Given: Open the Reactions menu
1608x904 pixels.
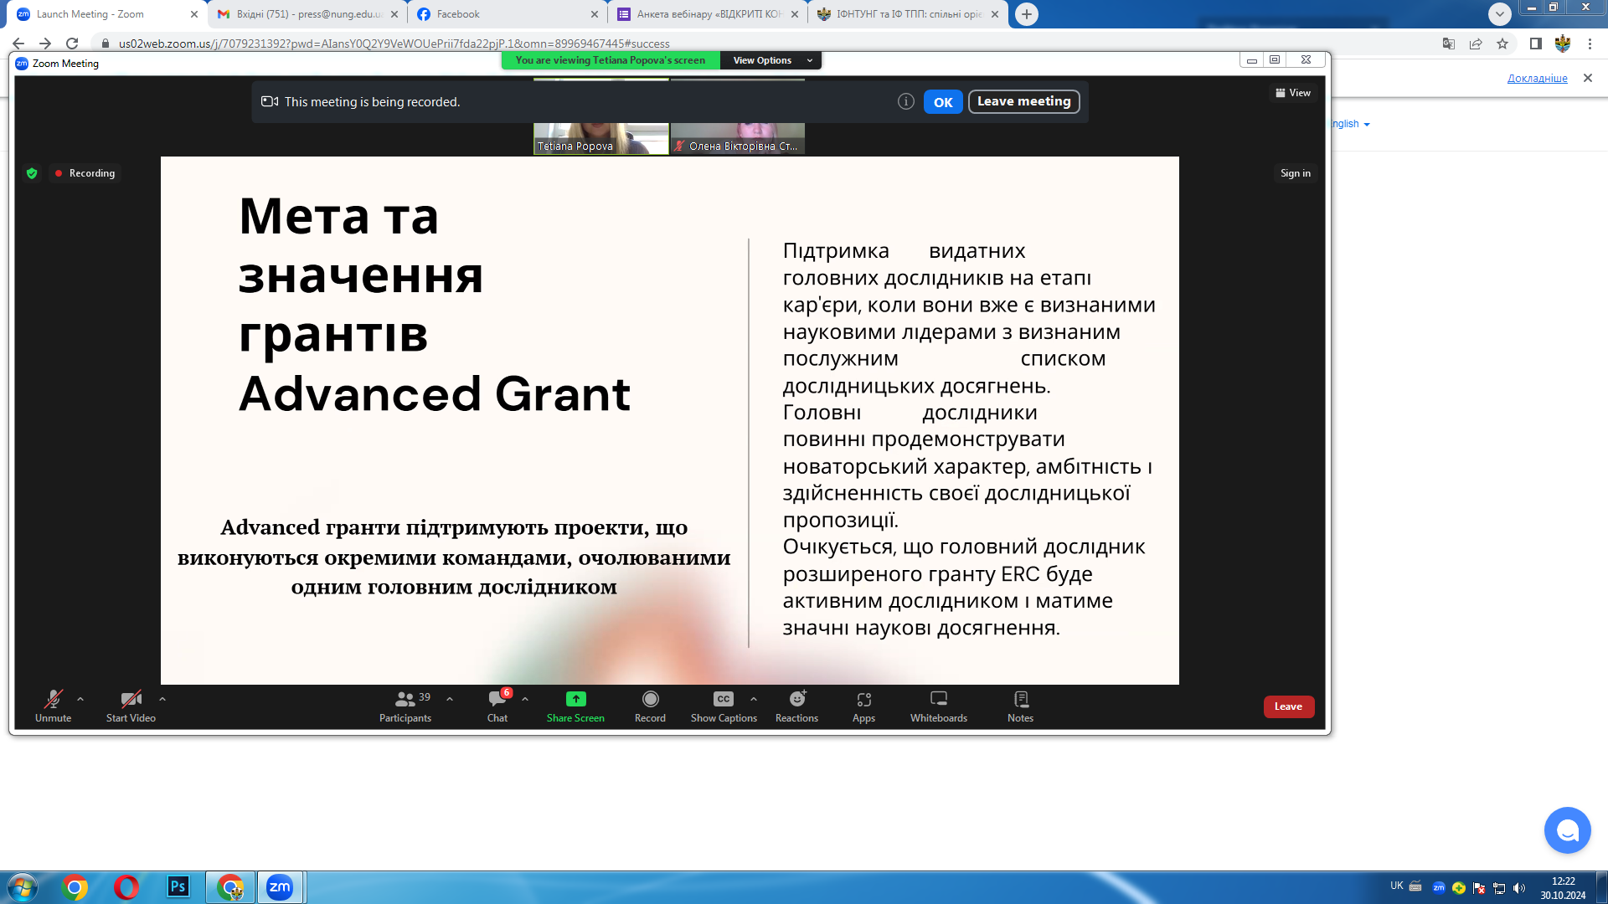Looking at the screenshot, I should [x=796, y=706].
